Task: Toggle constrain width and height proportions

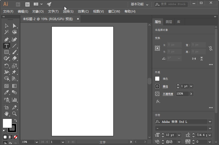Action: [210, 48]
